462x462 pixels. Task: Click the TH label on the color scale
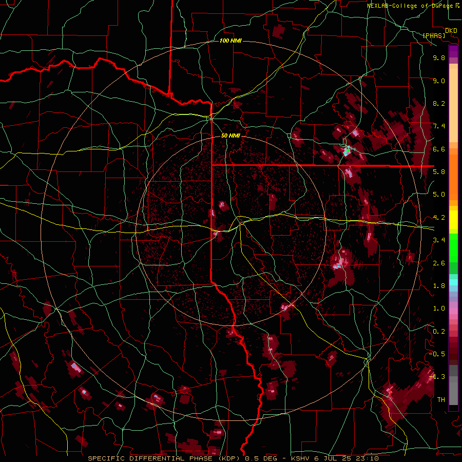pyautogui.click(x=441, y=400)
